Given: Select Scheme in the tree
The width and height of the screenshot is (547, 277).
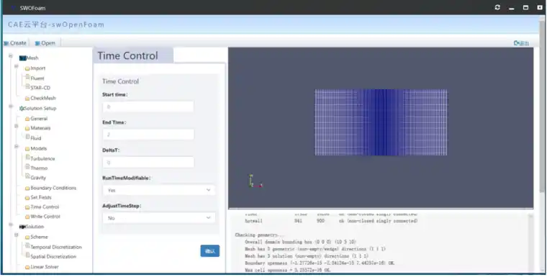Looking at the screenshot, I should click(x=39, y=237).
